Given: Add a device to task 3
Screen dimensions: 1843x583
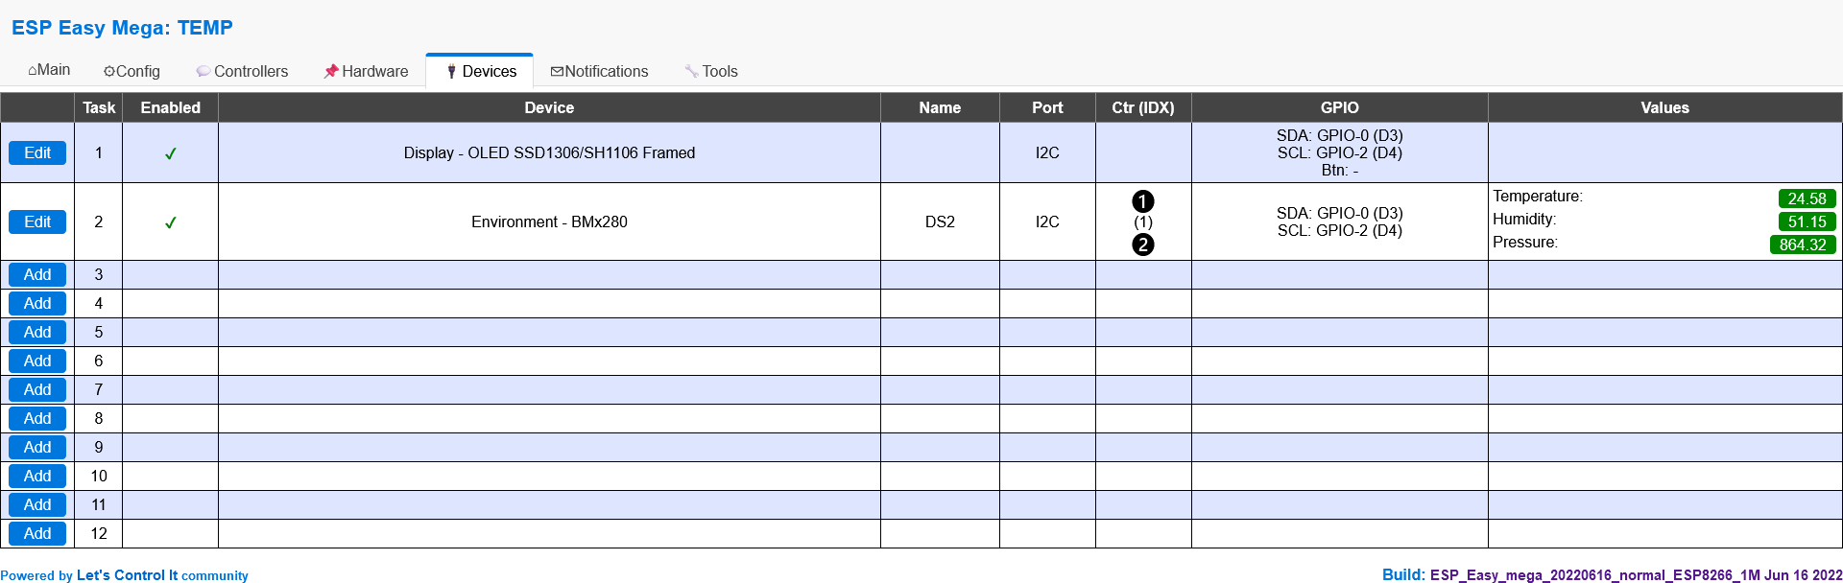Looking at the screenshot, I should [37, 275].
